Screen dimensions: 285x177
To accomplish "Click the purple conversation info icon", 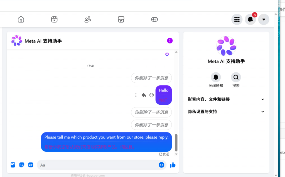I will click(170, 41).
